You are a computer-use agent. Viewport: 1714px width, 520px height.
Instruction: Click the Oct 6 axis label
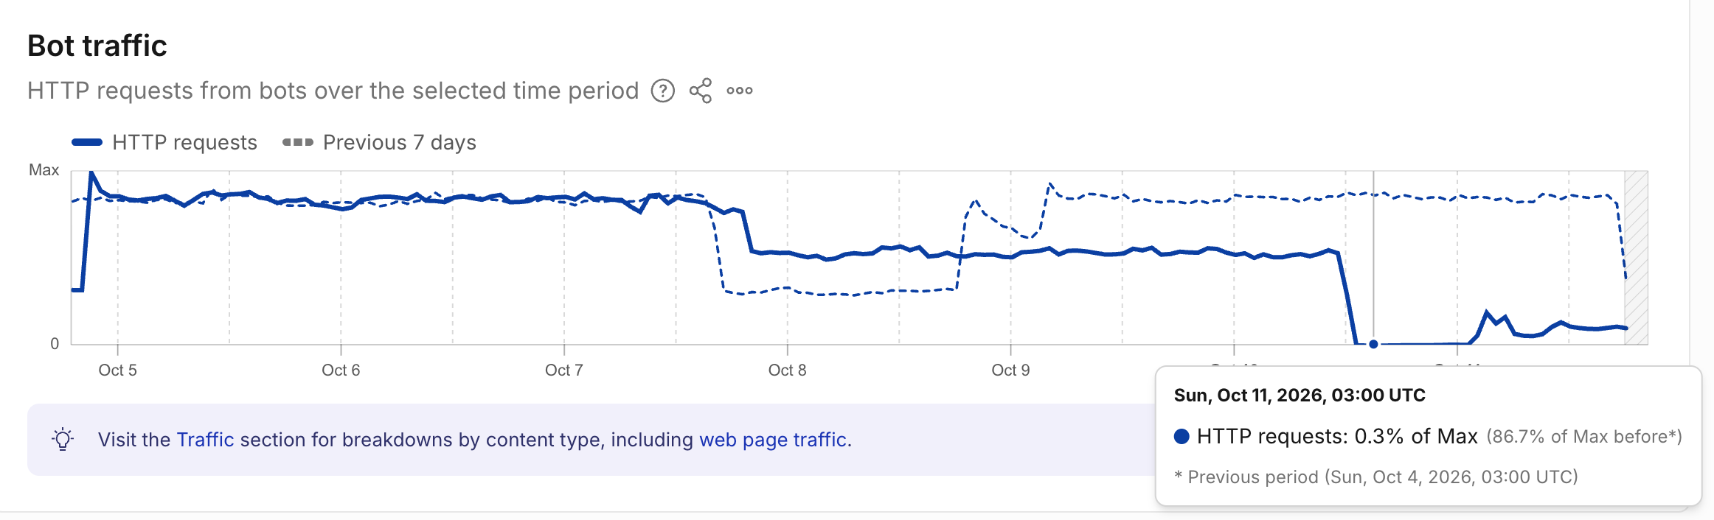click(341, 370)
